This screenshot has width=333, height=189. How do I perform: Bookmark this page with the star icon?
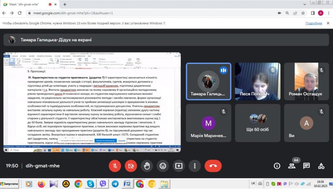click(x=303, y=13)
